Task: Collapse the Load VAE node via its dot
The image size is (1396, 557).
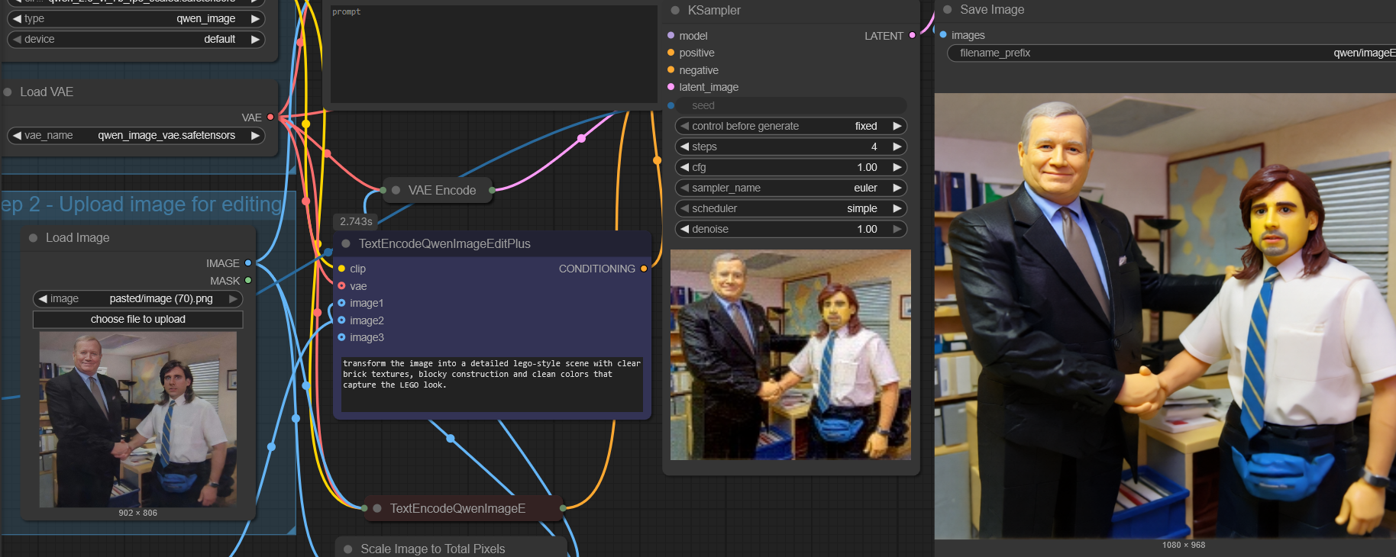Action: point(8,92)
